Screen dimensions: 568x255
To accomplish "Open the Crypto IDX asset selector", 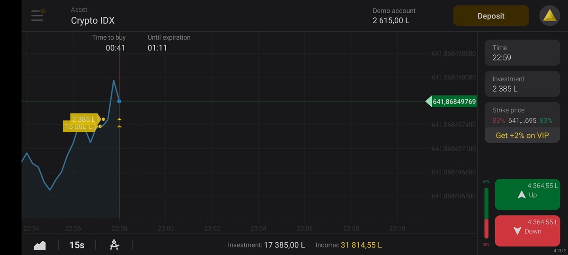I will (93, 16).
